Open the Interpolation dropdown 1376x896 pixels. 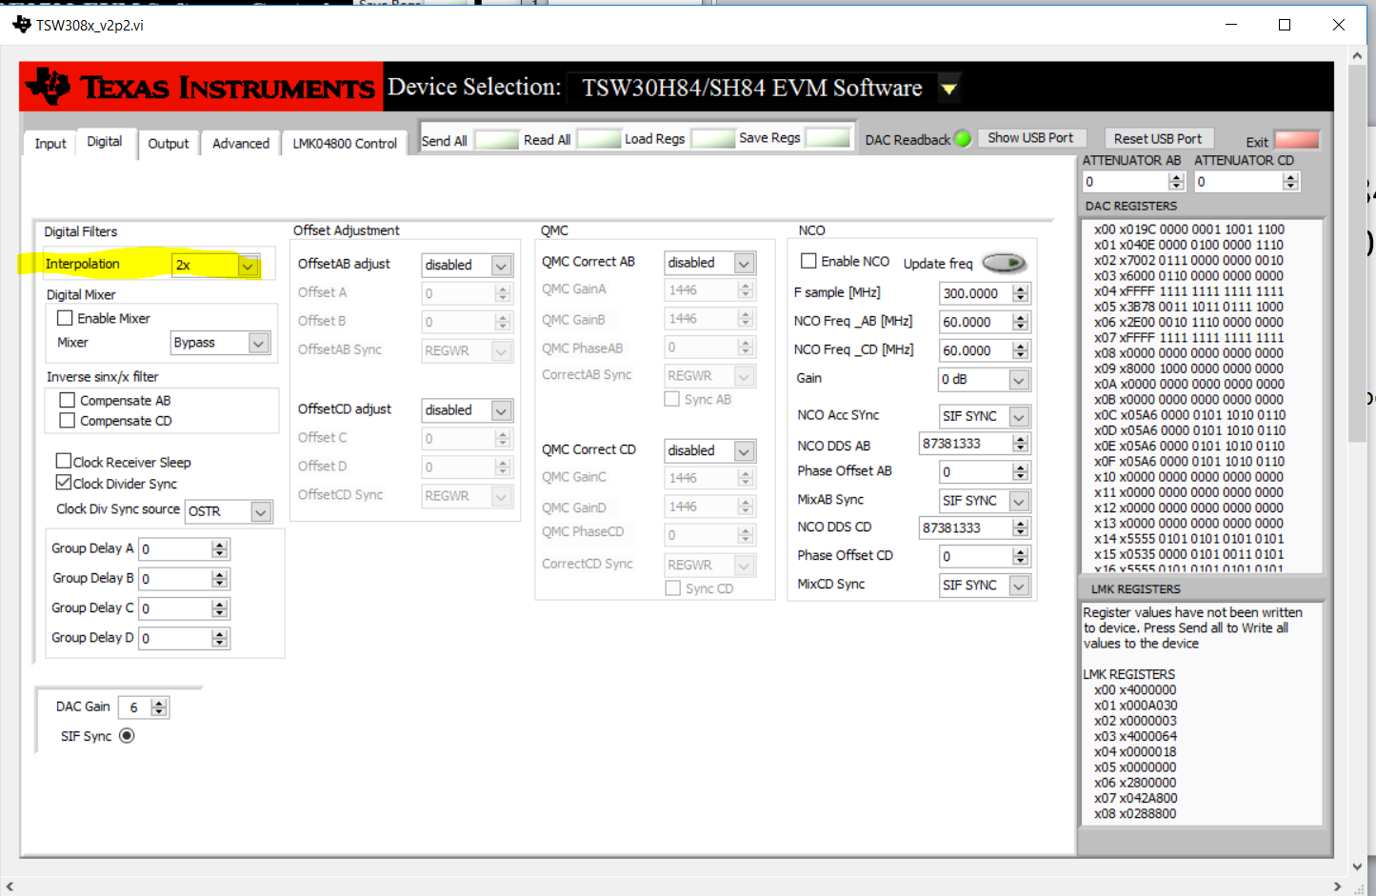[248, 266]
